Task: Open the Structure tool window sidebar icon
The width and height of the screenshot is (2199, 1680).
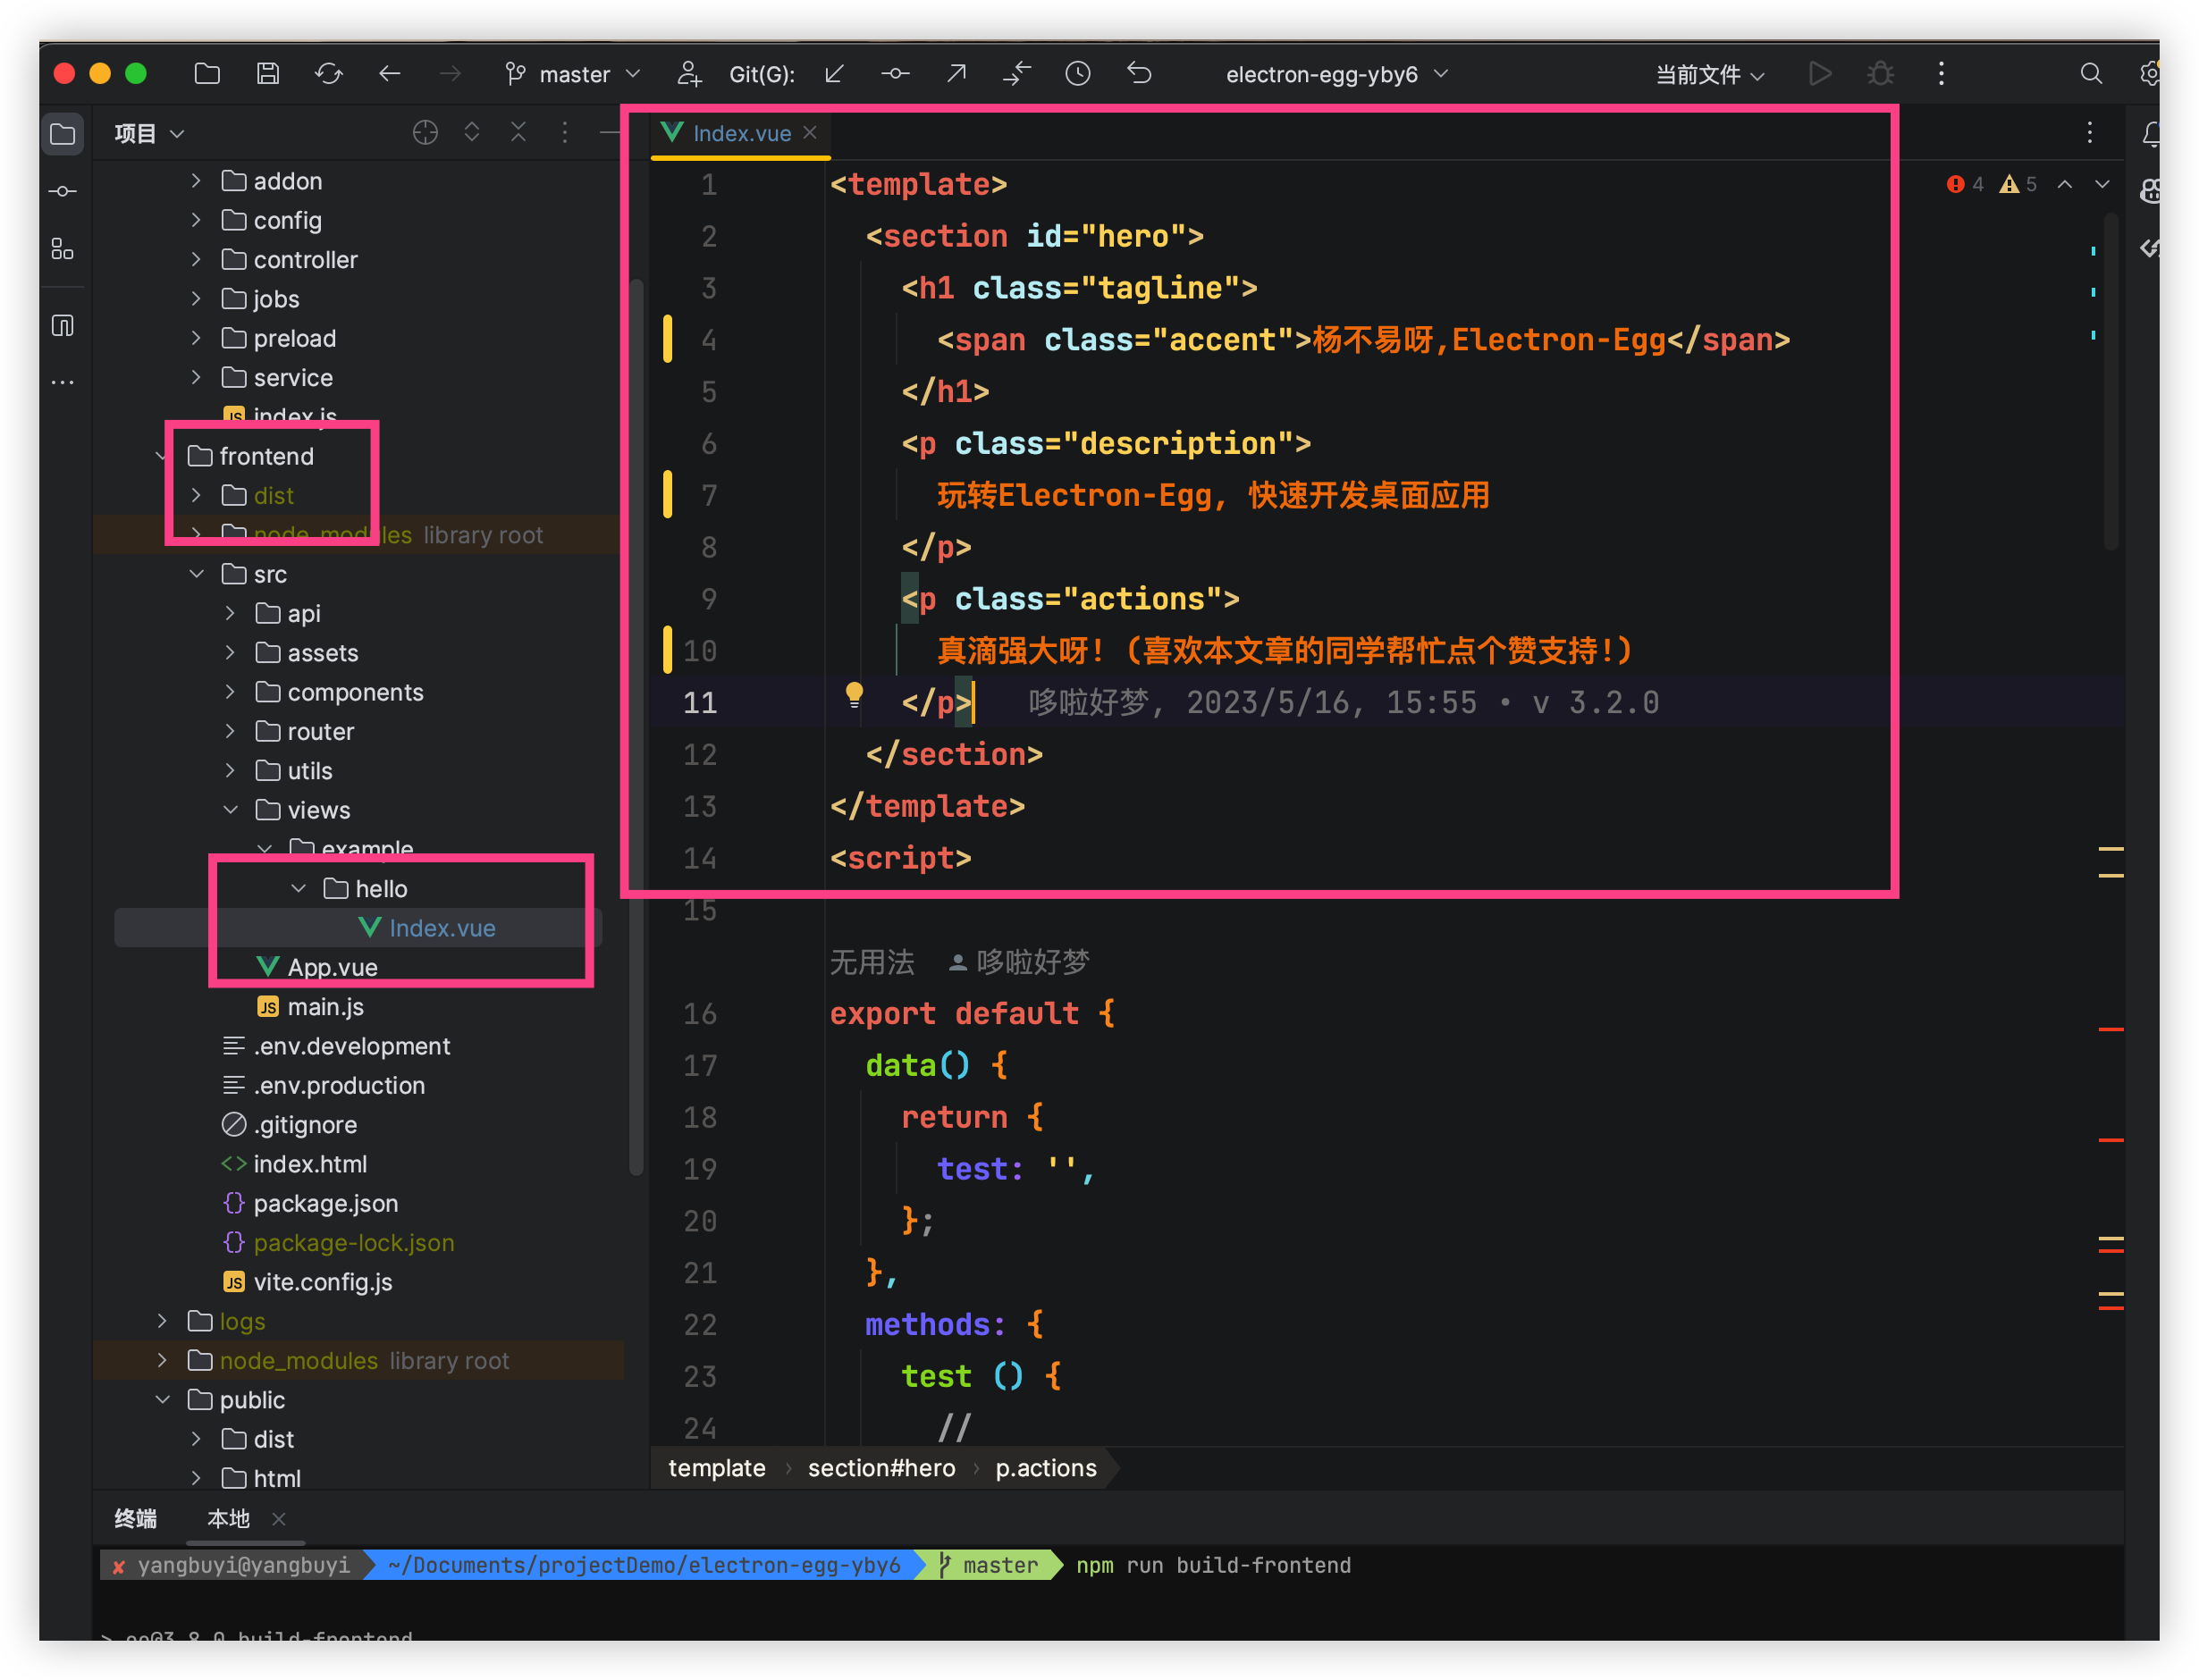Action: pyautogui.click(x=63, y=249)
